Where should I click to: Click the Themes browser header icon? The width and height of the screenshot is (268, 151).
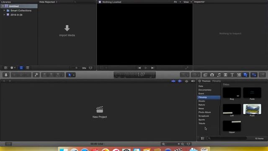pyautogui.click(x=199, y=81)
